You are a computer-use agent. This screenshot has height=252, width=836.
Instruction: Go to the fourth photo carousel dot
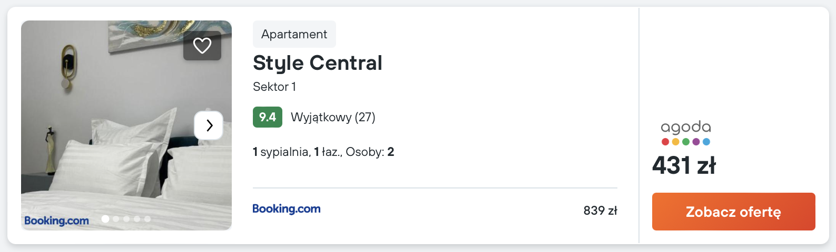coord(137,219)
